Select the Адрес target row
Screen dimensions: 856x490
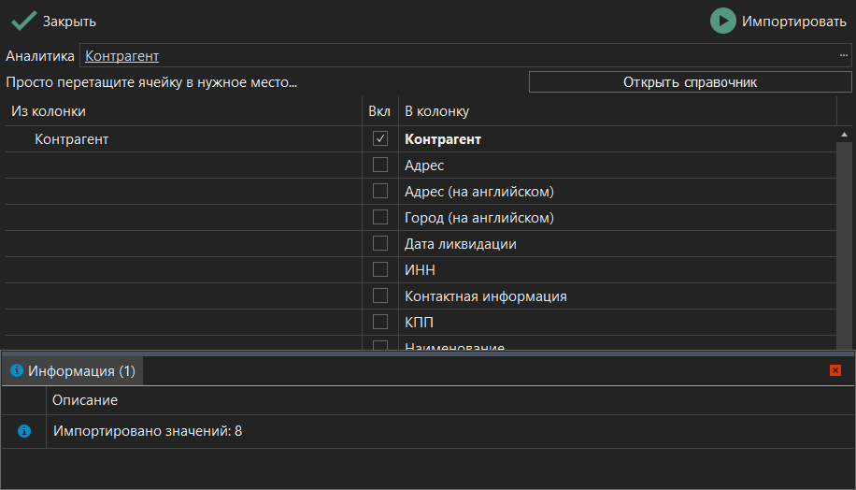tap(618, 165)
